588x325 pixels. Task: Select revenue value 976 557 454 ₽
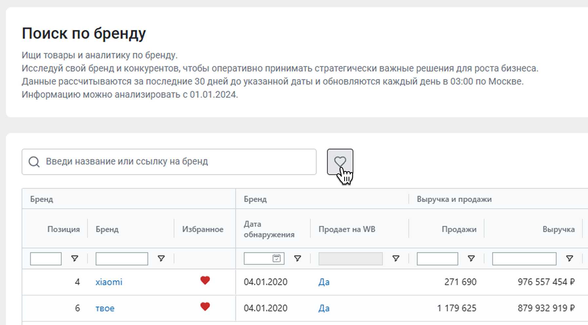[x=546, y=282]
